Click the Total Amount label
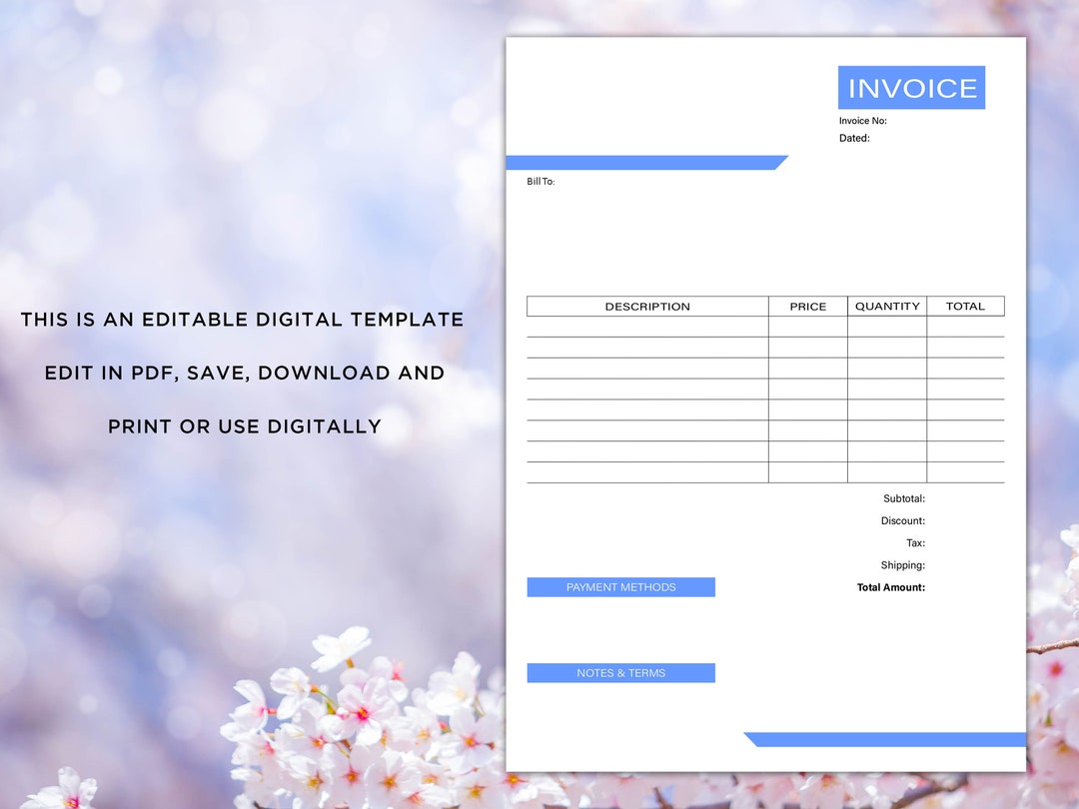1079x809 pixels. 889,587
